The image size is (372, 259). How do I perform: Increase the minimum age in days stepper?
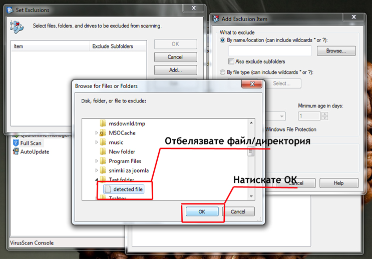[x=325, y=114]
